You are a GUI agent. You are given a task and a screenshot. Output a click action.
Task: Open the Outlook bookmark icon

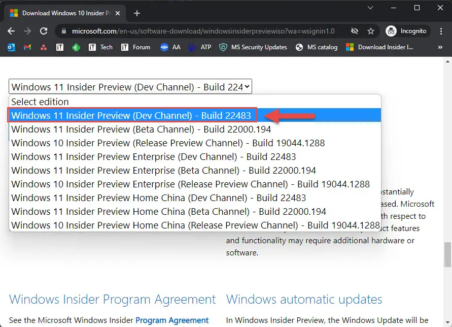pos(11,47)
